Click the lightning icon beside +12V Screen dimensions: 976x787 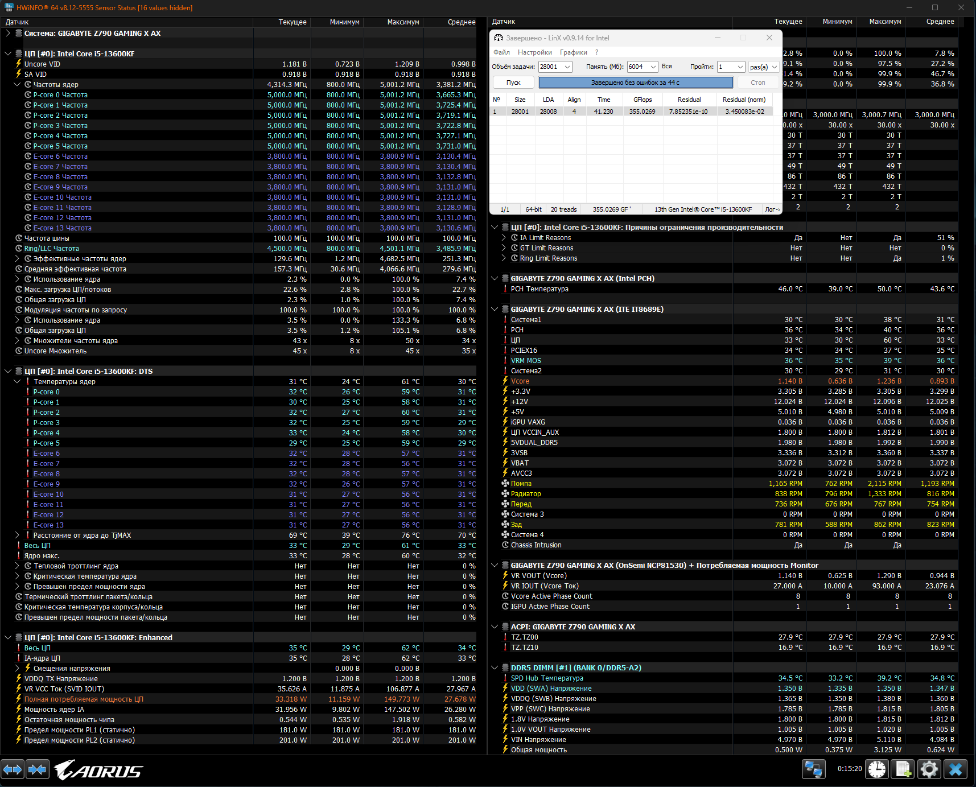point(505,401)
